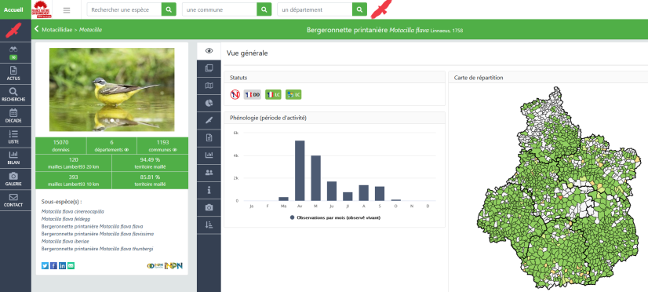Click the département search magnifier button
This screenshot has height=292, width=648.
pyautogui.click(x=359, y=9)
